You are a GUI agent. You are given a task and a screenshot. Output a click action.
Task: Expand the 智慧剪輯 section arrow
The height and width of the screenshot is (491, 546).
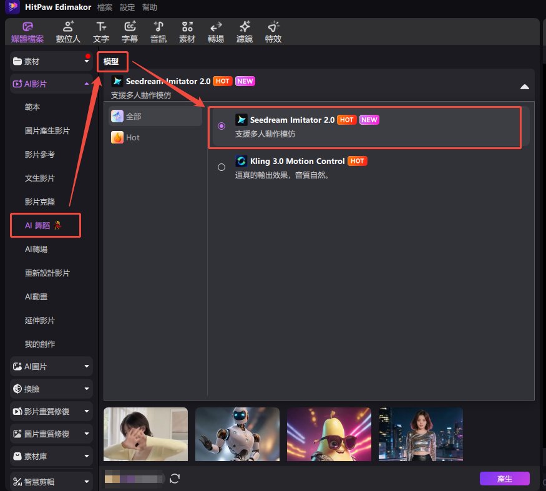[x=87, y=482]
